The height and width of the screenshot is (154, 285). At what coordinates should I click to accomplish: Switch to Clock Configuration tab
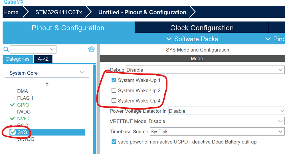pyautogui.click(x=202, y=28)
